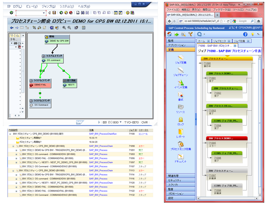Open ドキュメント icon in the CPS sidebar

[181, 157]
